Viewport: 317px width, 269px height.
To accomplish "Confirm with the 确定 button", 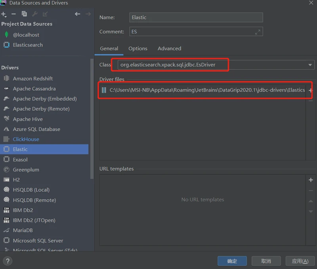I will (x=232, y=261).
